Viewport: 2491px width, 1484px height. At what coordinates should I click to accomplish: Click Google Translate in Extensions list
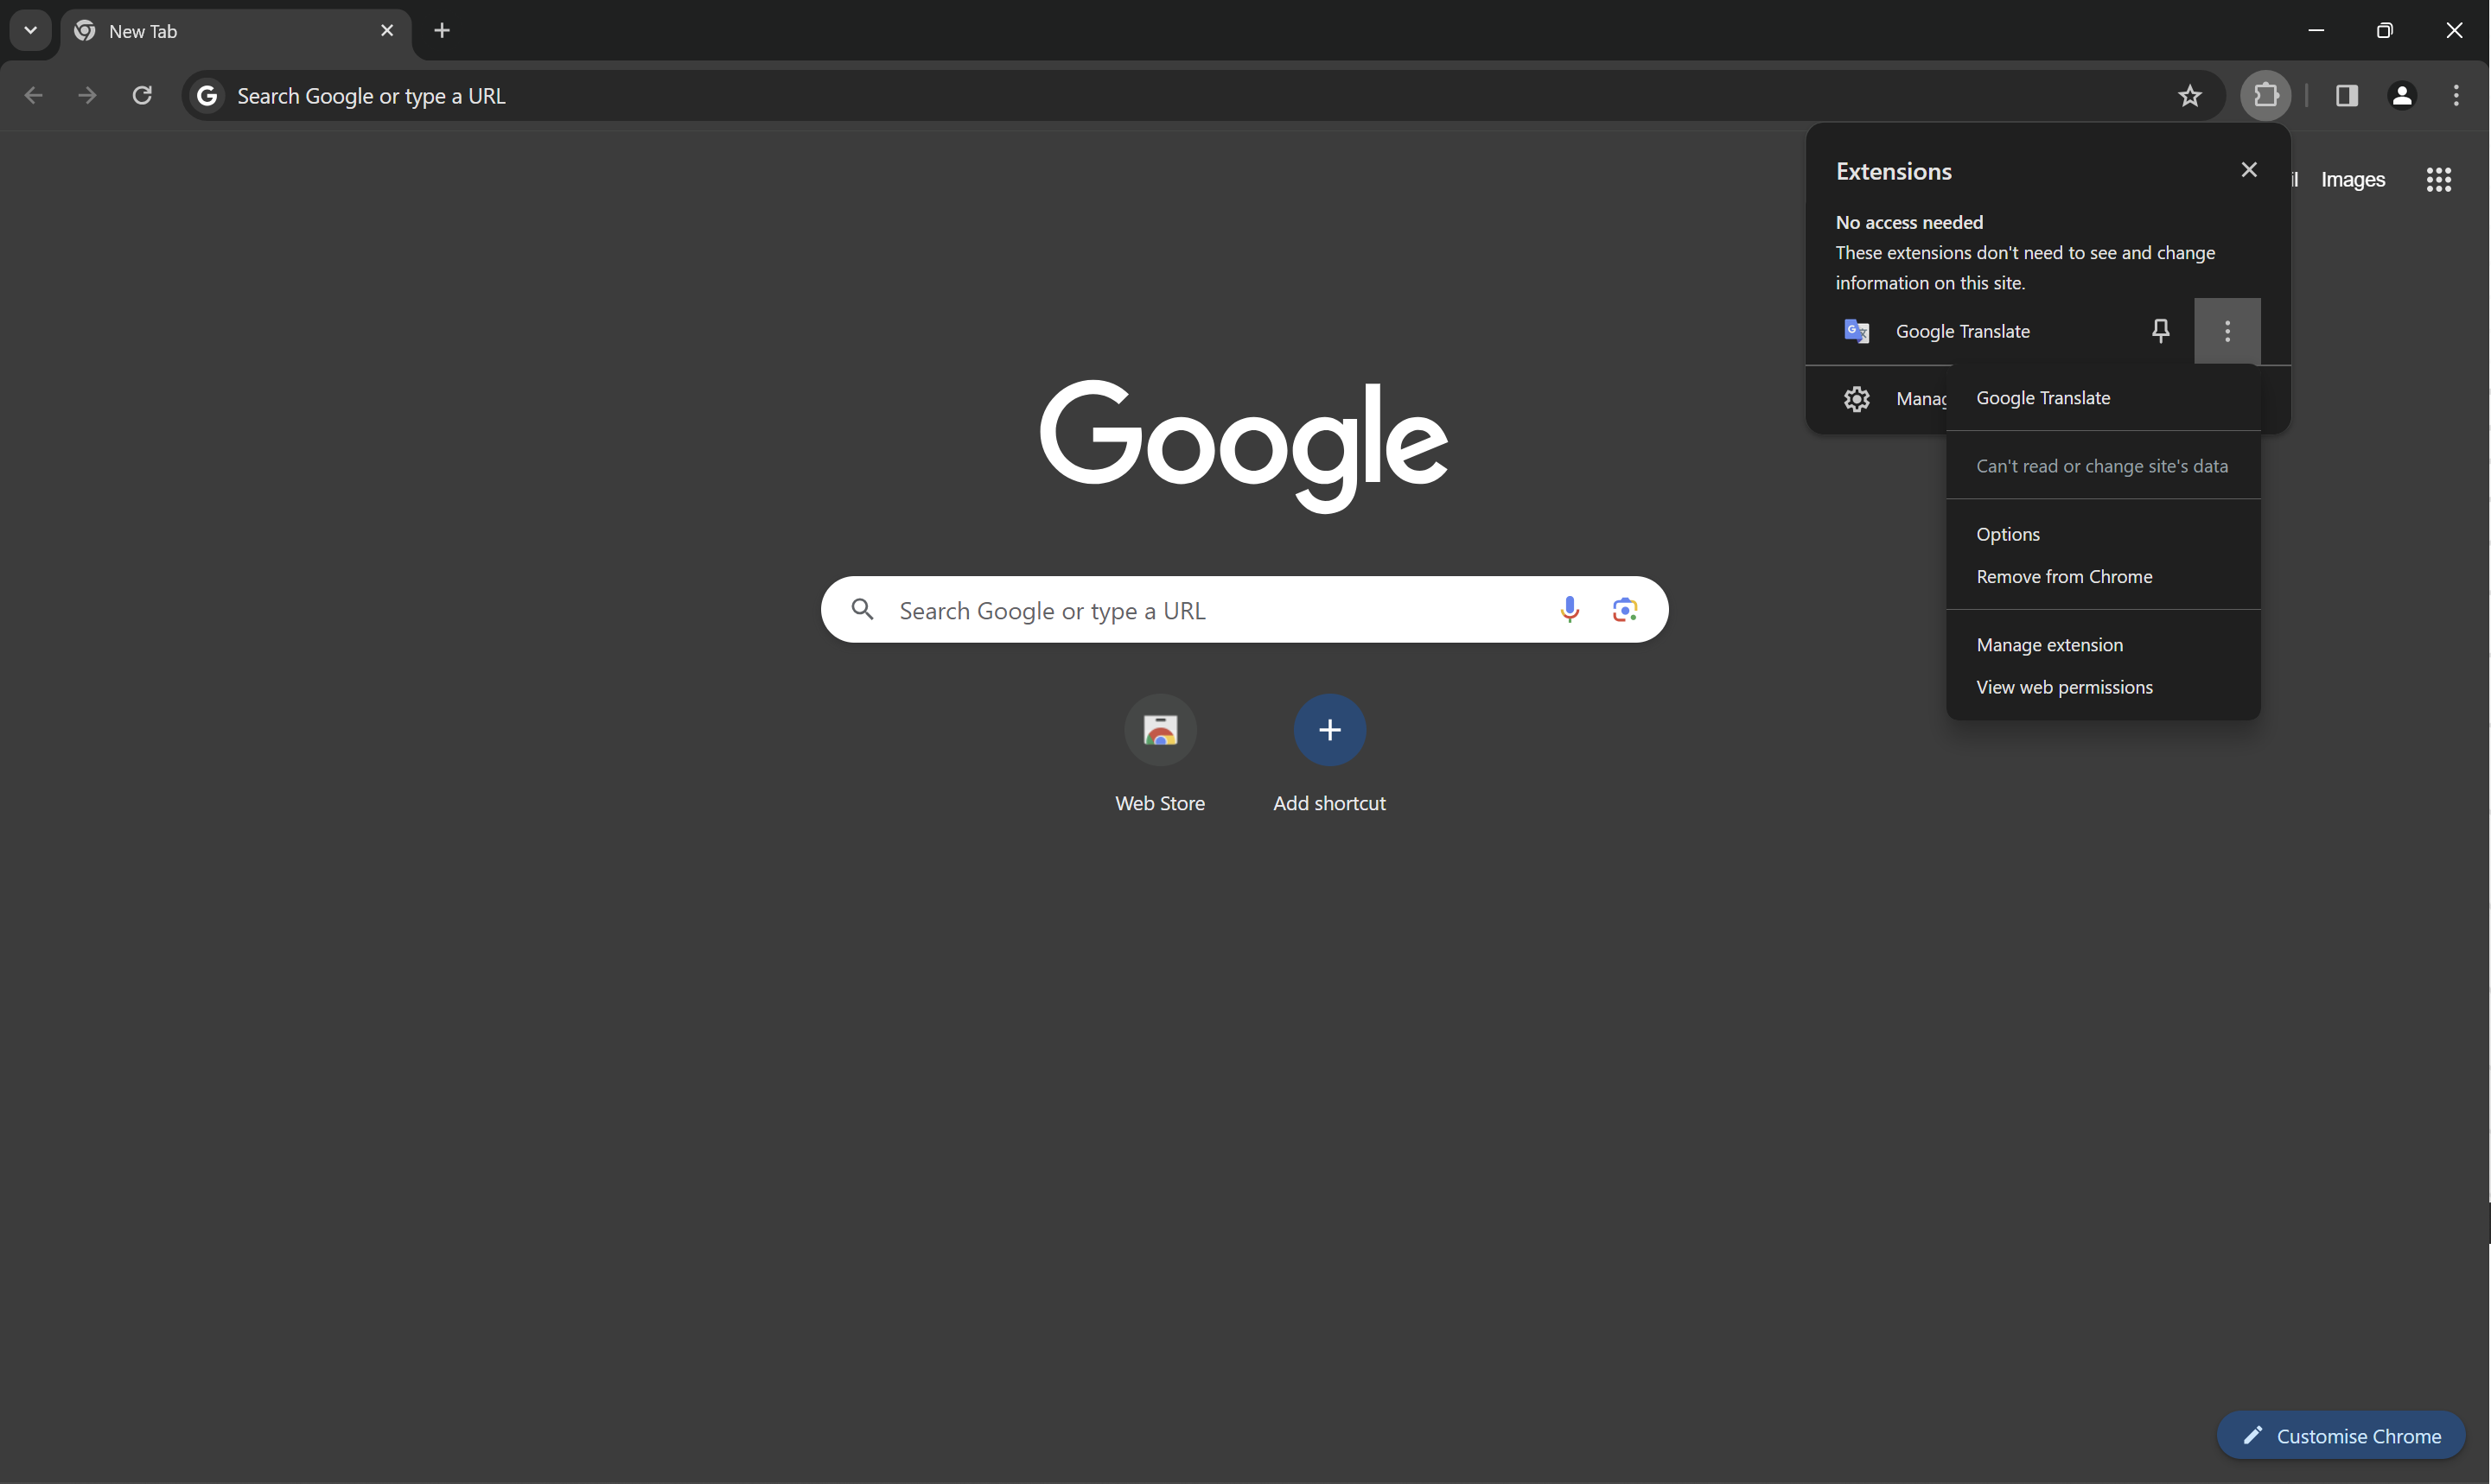coord(1963,331)
